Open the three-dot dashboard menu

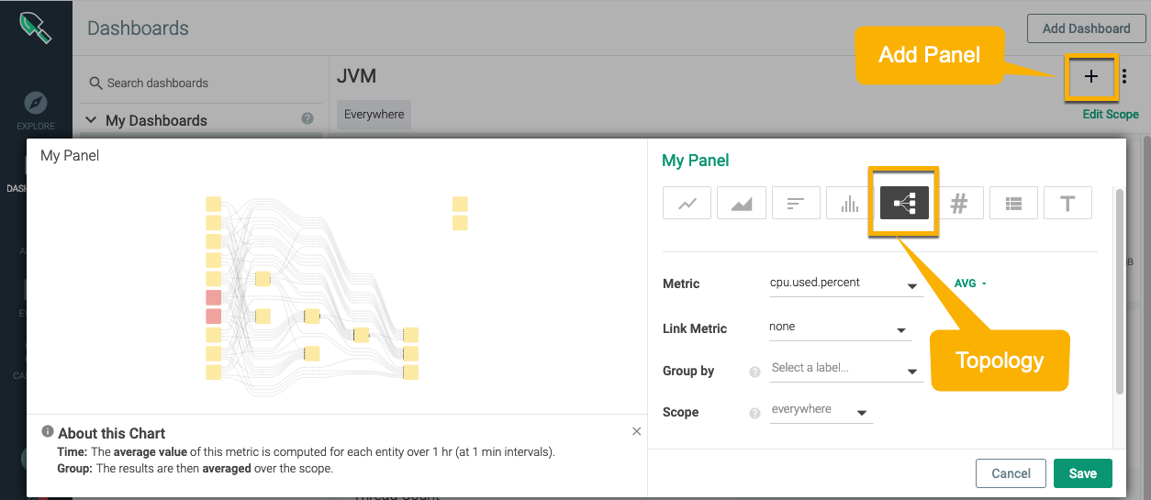click(1125, 77)
